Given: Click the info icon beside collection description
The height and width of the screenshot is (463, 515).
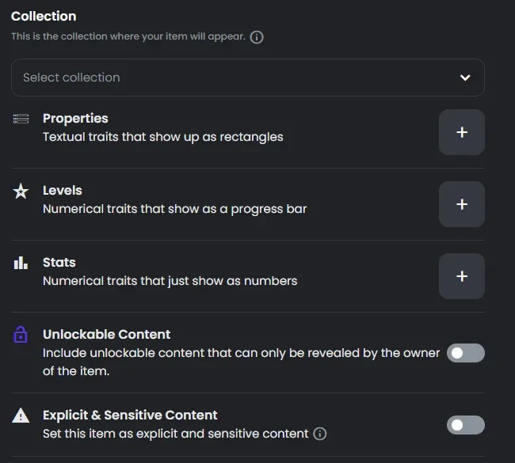Looking at the screenshot, I should coord(257,37).
